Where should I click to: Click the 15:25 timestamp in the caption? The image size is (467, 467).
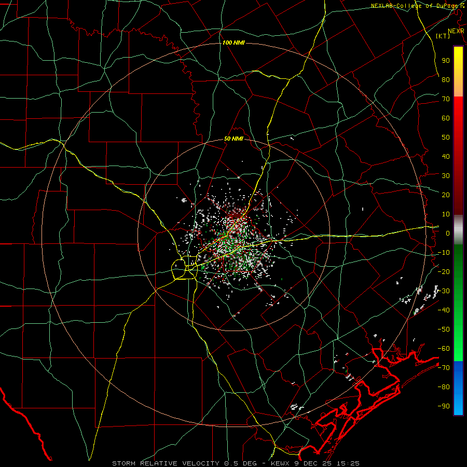coord(348,463)
